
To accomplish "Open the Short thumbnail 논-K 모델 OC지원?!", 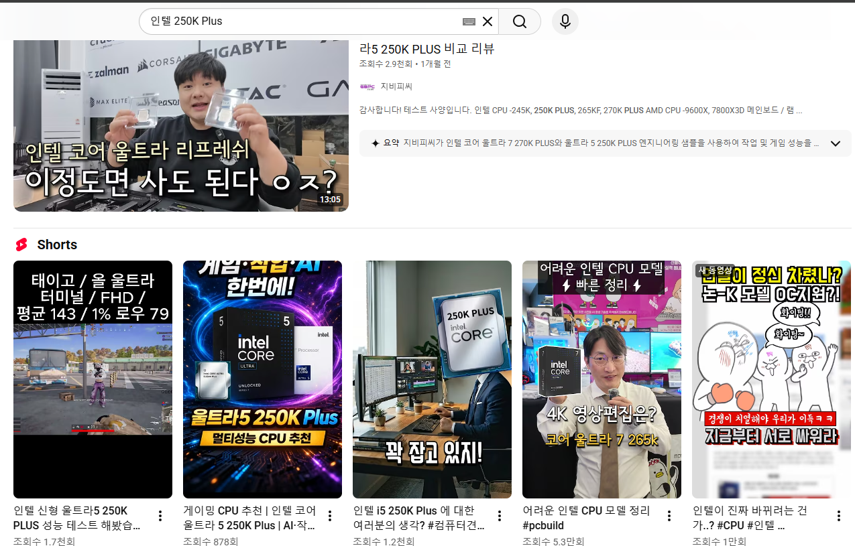I will coord(771,379).
